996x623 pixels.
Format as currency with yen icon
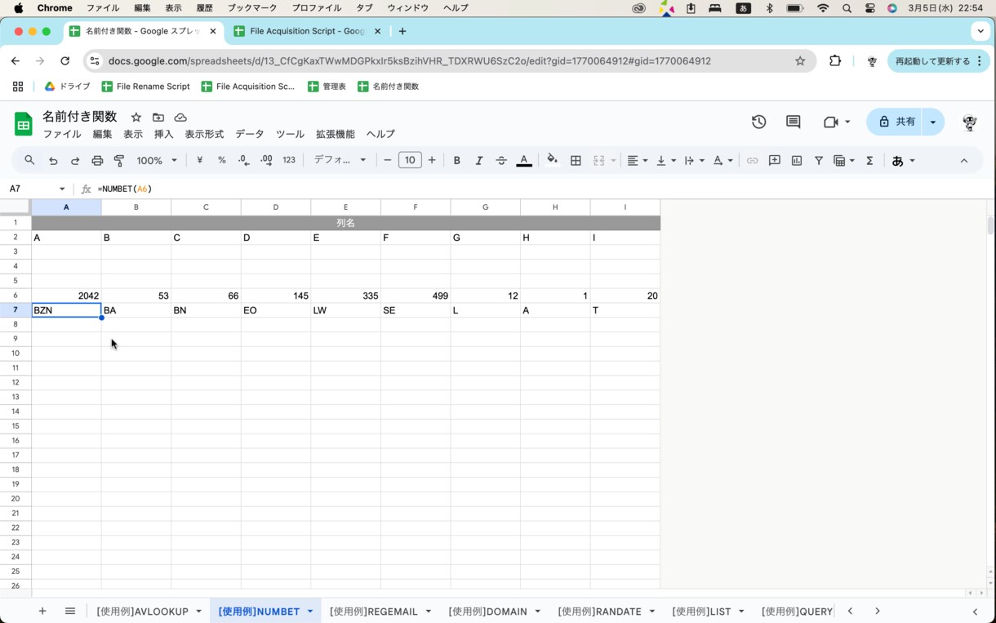point(199,161)
